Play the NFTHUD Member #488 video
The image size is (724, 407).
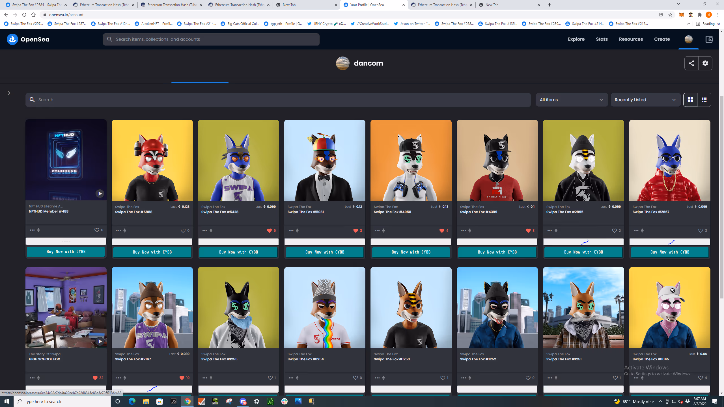(x=100, y=194)
